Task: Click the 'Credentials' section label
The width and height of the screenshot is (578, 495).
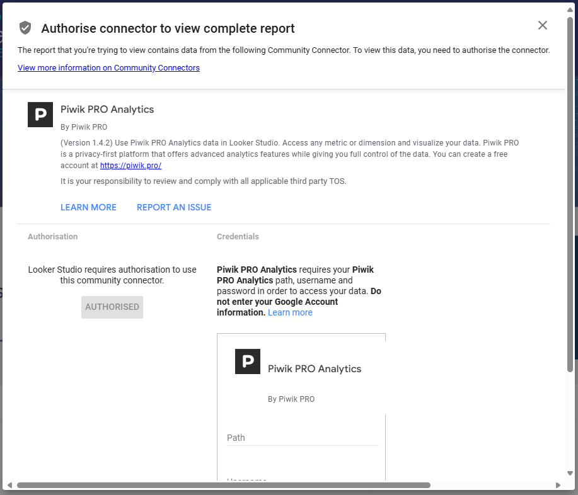Action: tap(238, 236)
